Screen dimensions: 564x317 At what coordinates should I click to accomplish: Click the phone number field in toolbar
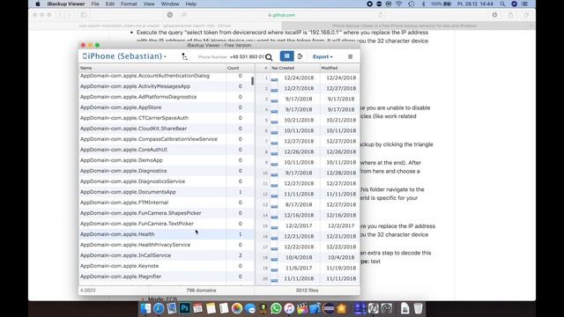click(x=247, y=57)
